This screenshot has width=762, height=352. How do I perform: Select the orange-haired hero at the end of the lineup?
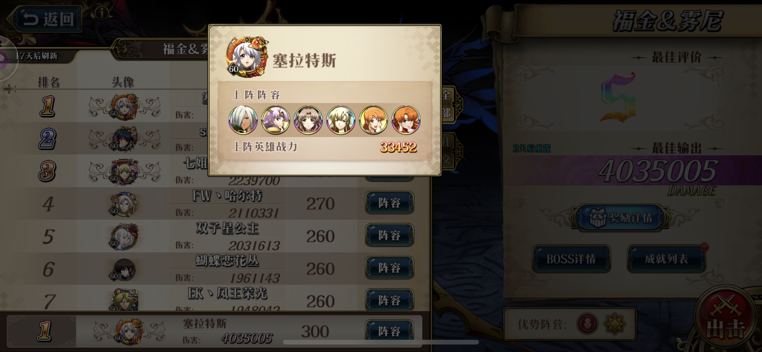pyautogui.click(x=406, y=120)
